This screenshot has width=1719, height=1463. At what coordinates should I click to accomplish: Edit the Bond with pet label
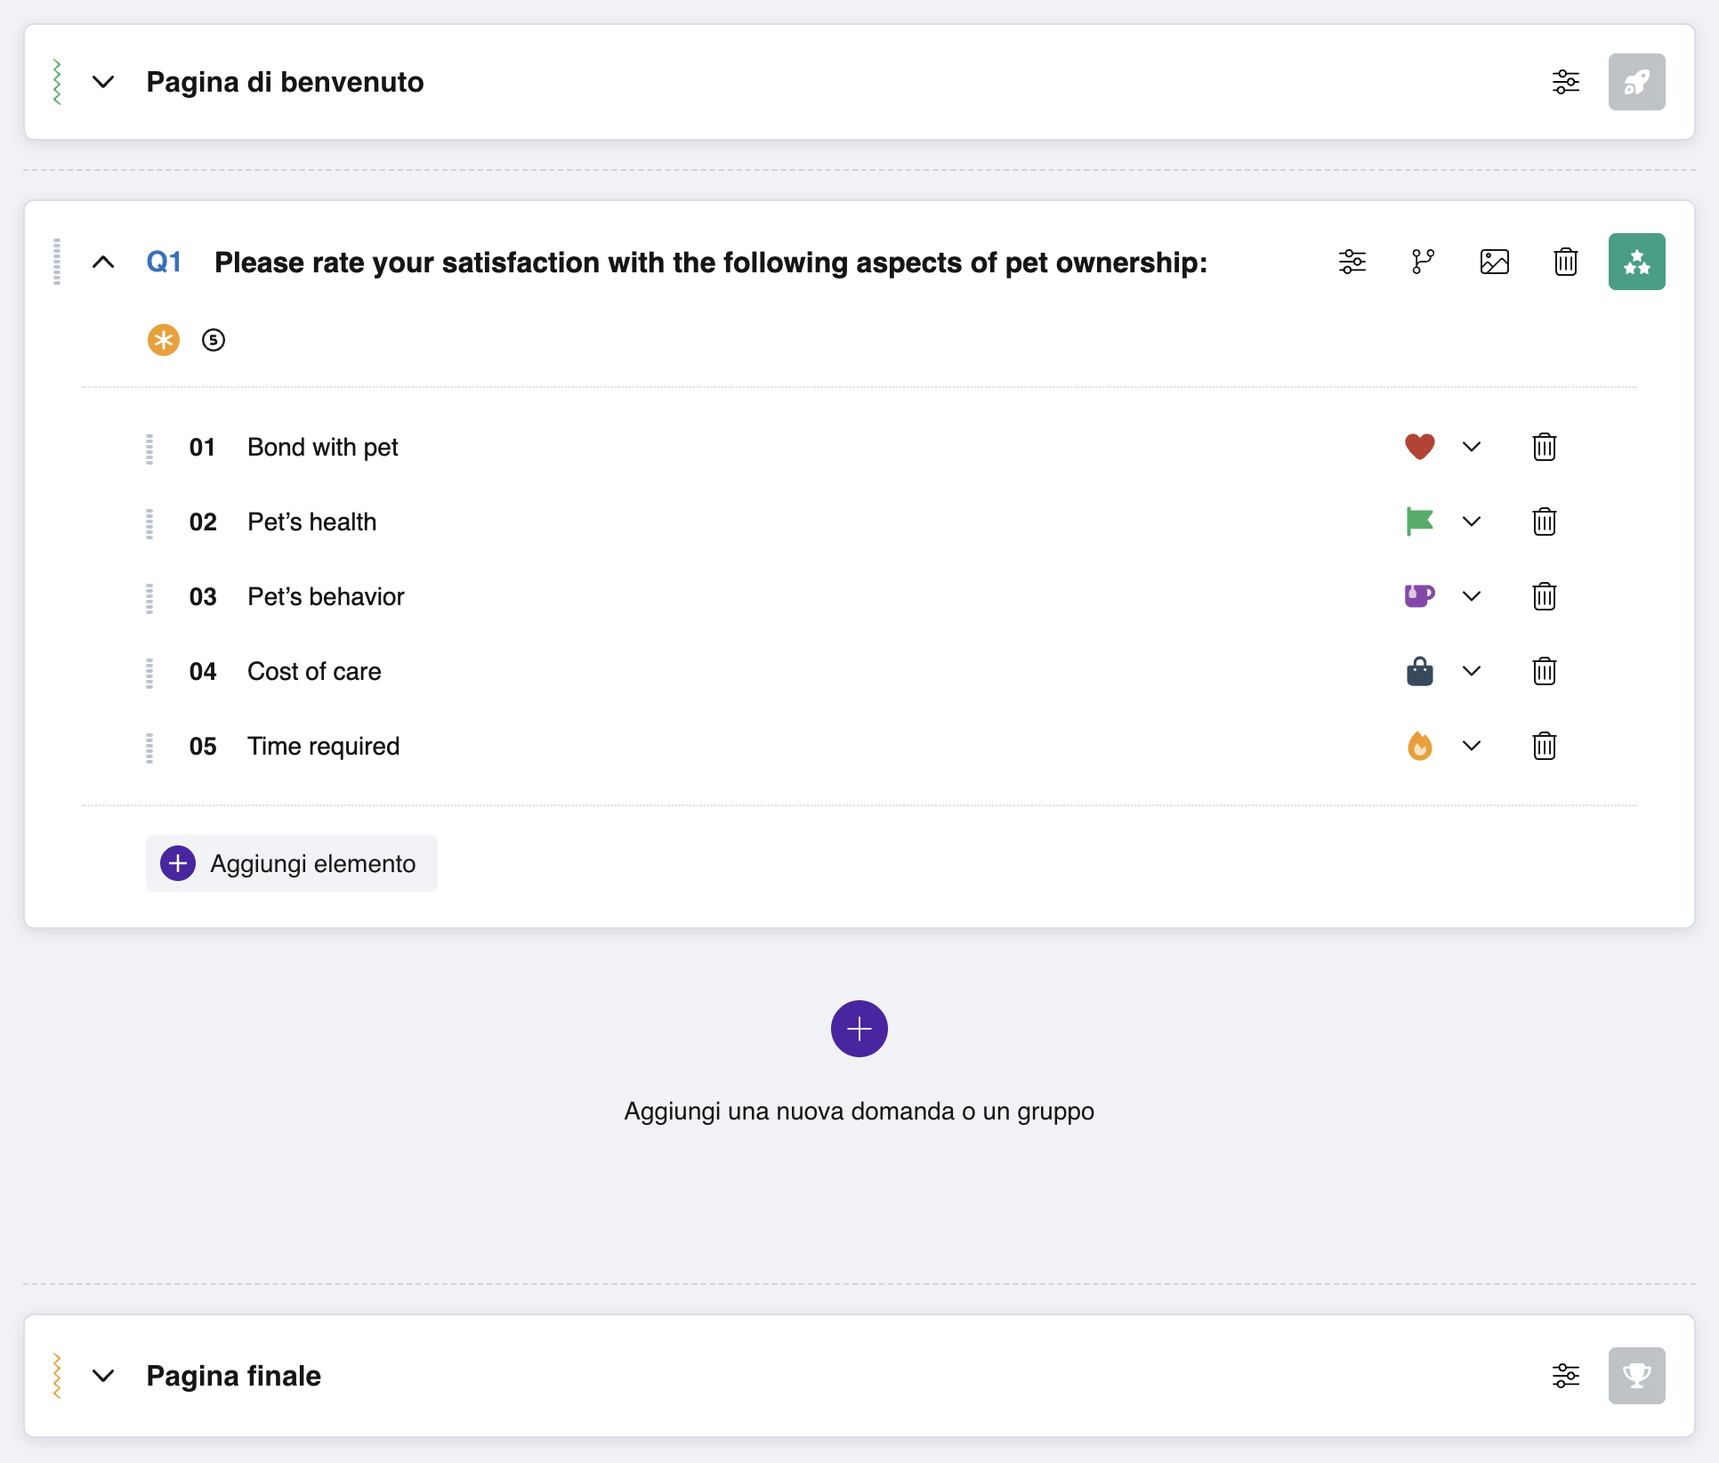point(322,447)
